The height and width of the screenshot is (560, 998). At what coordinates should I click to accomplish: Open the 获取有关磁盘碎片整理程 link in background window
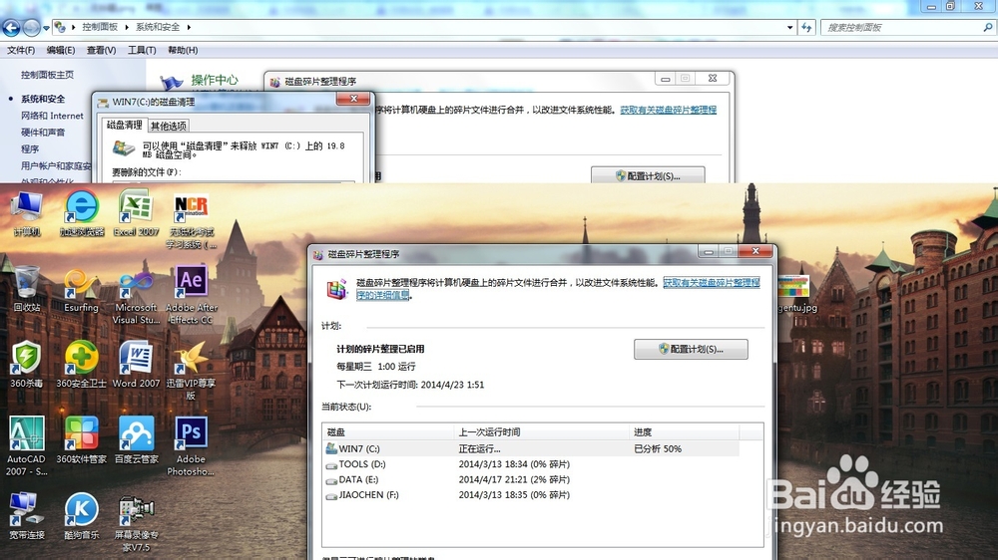click(x=669, y=110)
